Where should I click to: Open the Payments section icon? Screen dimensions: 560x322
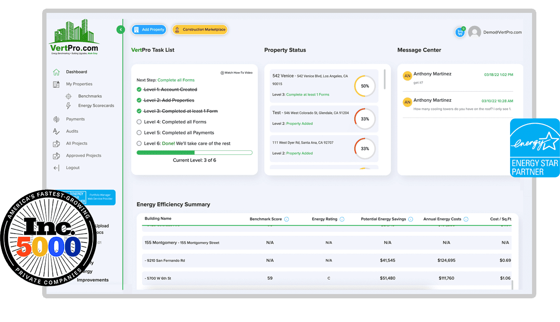coord(56,119)
